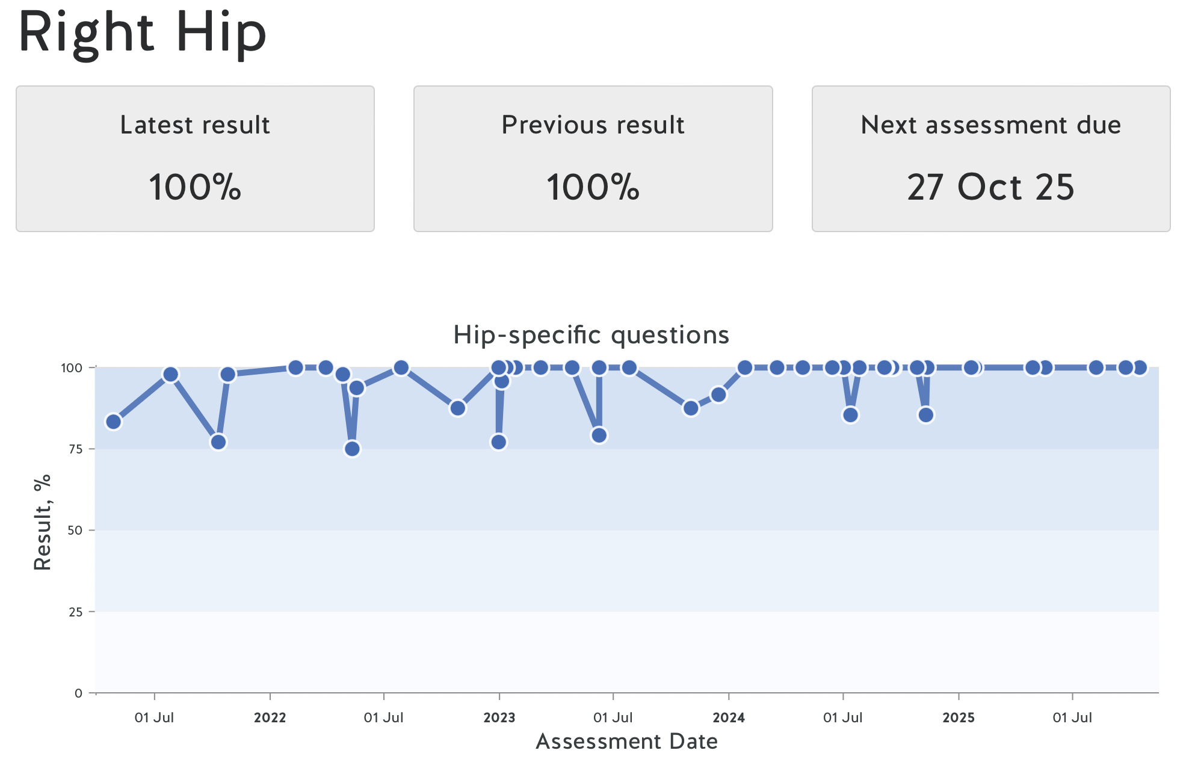Open the Next assessment due card

pyautogui.click(x=990, y=159)
